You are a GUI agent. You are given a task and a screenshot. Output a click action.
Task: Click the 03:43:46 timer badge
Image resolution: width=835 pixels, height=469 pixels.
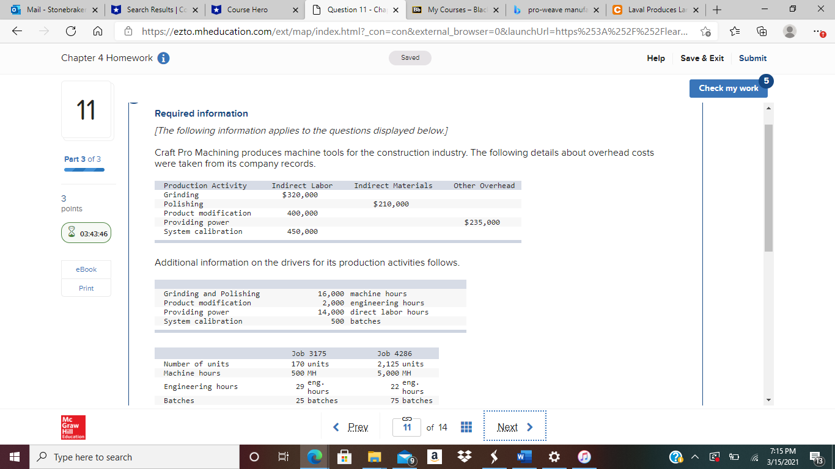pos(86,233)
